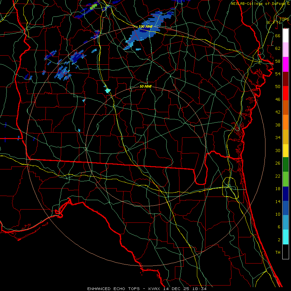The width and height of the screenshot is (291, 291).
Task: Click the legend value 38
Action: [x=278, y=125]
